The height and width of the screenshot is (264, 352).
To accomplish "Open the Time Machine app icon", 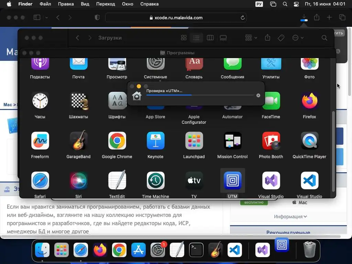I will pyautogui.click(x=155, y=180).
